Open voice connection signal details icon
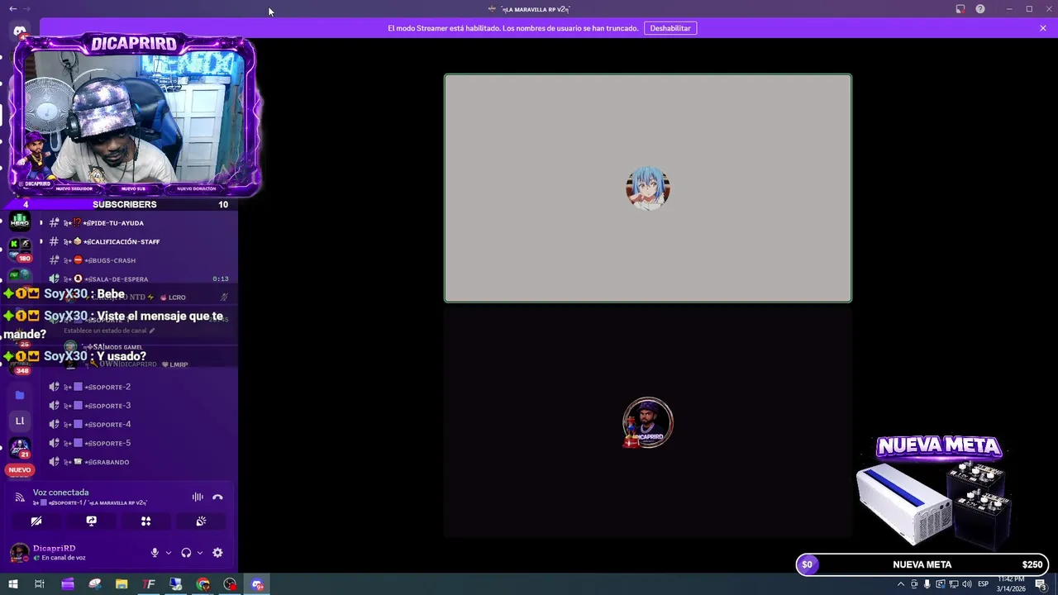 20,497
